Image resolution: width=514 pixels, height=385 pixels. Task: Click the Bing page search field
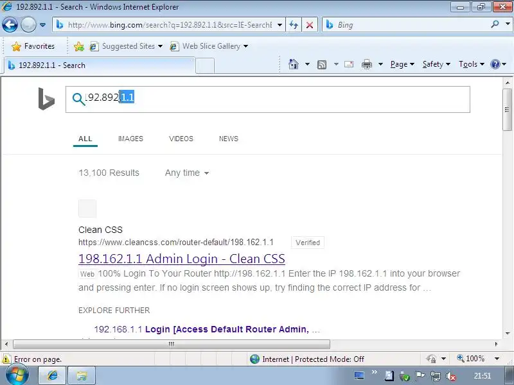(268, 99)
